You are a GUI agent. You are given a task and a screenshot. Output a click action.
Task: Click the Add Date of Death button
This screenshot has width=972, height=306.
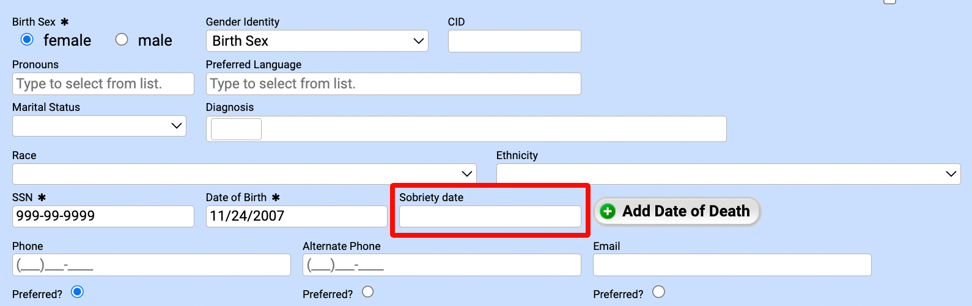point(677,212)
